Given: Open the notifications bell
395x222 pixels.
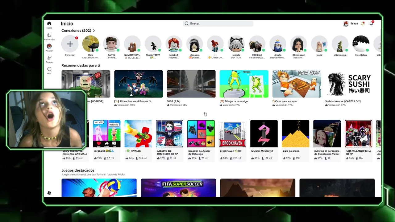Looking at the screenshot, I should tap(371, 23).
